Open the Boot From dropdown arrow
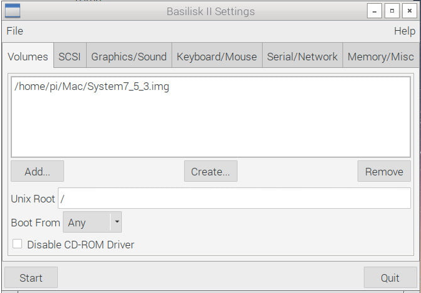This screenshot has width=421, height=293. (x=117, y=222)
